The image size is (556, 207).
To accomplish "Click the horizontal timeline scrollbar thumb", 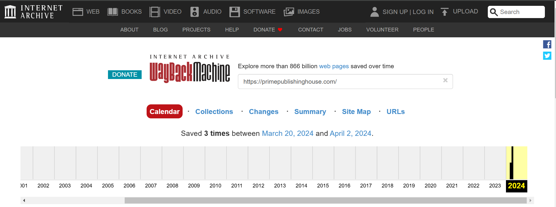I will (x=325, y=200).
